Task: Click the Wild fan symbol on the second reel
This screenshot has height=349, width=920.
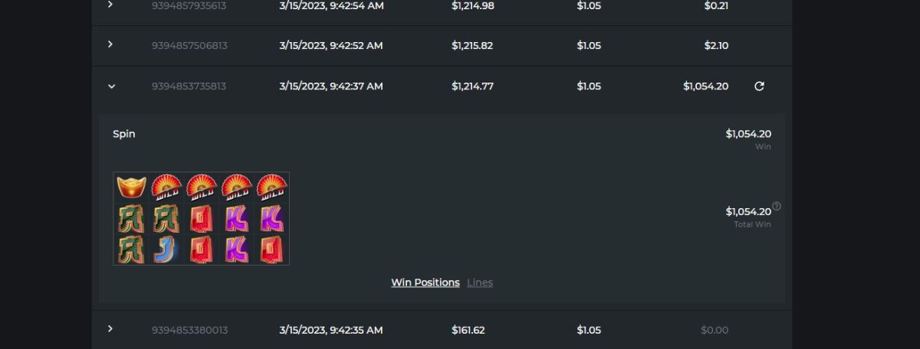Action: pos(166,187)
